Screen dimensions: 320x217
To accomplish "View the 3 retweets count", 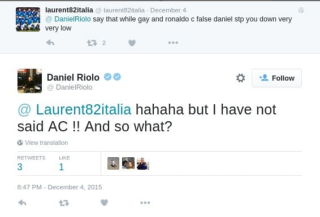I will 20,167.
